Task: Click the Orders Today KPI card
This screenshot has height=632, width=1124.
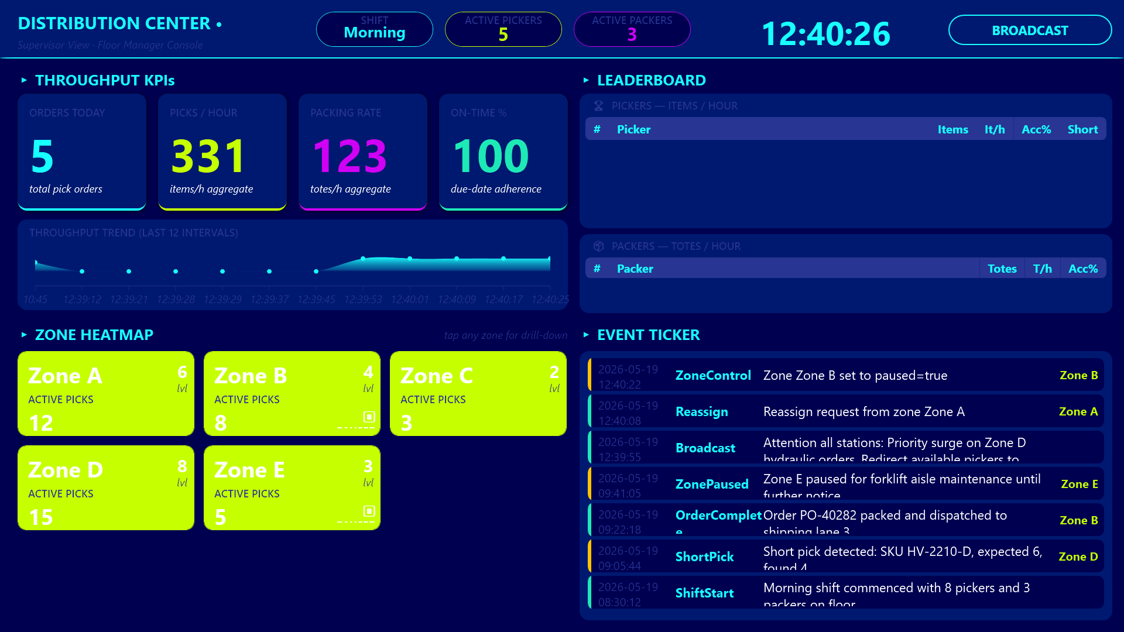Action: (82, 152)
